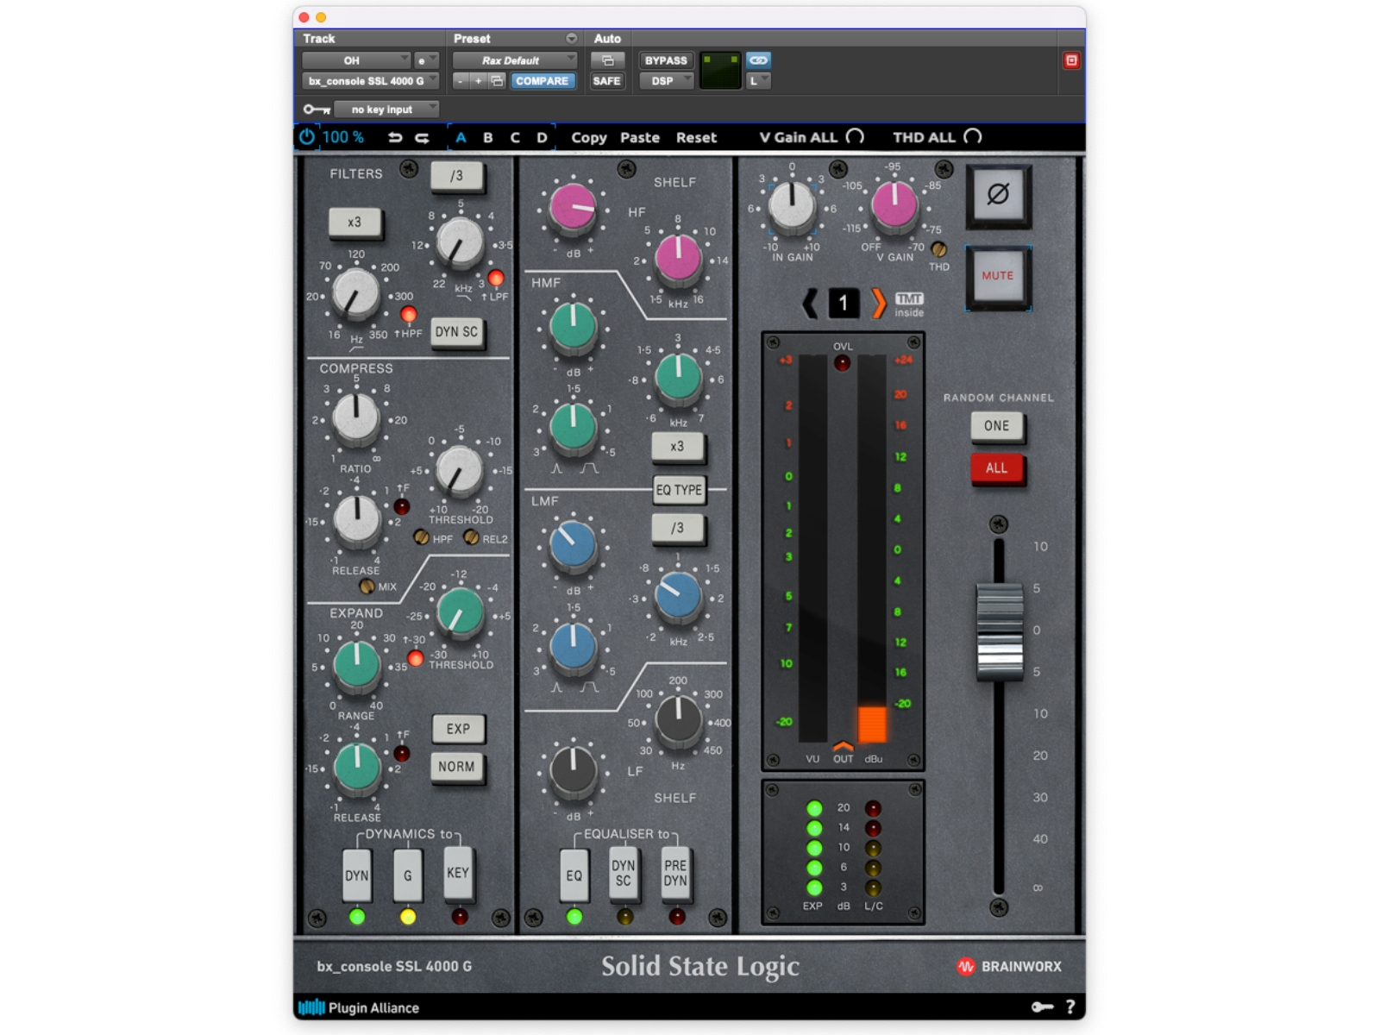Select settings slot D

coord(542,138)
